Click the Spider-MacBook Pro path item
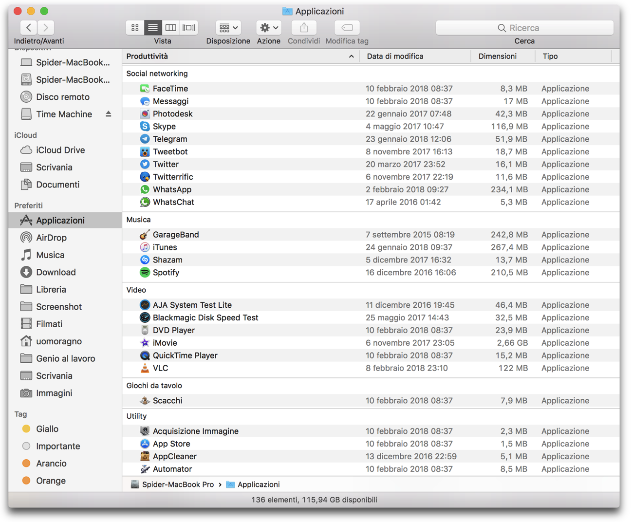The width and height of the screenshot is (632, 522). coord(172,485)
